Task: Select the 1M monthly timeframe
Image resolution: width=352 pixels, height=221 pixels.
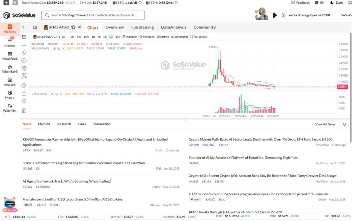Action: tap(118, 37)
